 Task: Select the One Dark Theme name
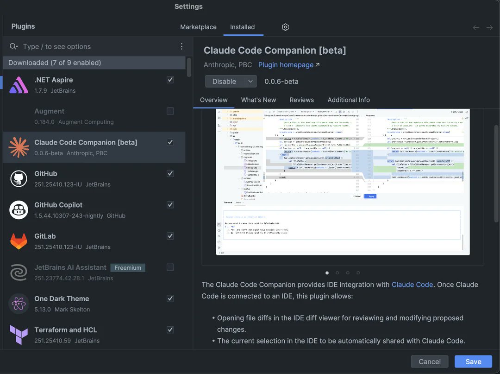coord(62,298)
